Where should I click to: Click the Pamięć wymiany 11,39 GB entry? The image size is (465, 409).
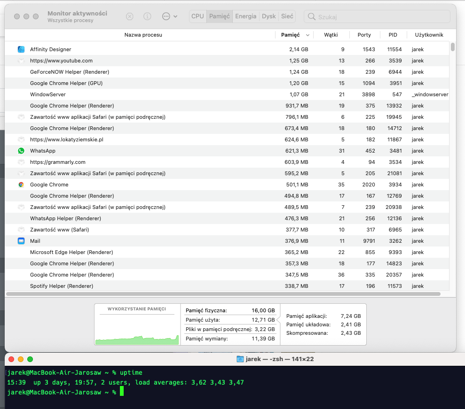[x=230, y=339]
